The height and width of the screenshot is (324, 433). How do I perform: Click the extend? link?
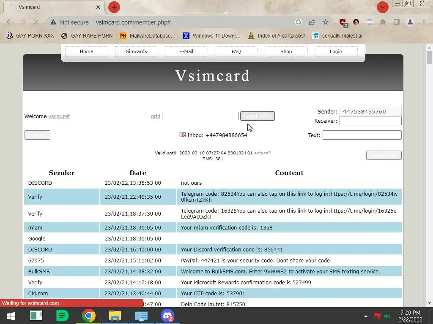(x=262, y=153)
